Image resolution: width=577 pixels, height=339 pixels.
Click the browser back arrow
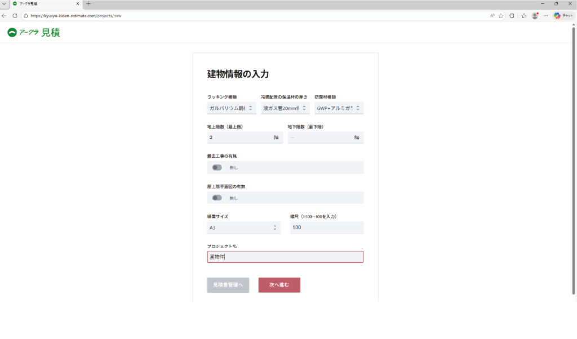point(5,16)
